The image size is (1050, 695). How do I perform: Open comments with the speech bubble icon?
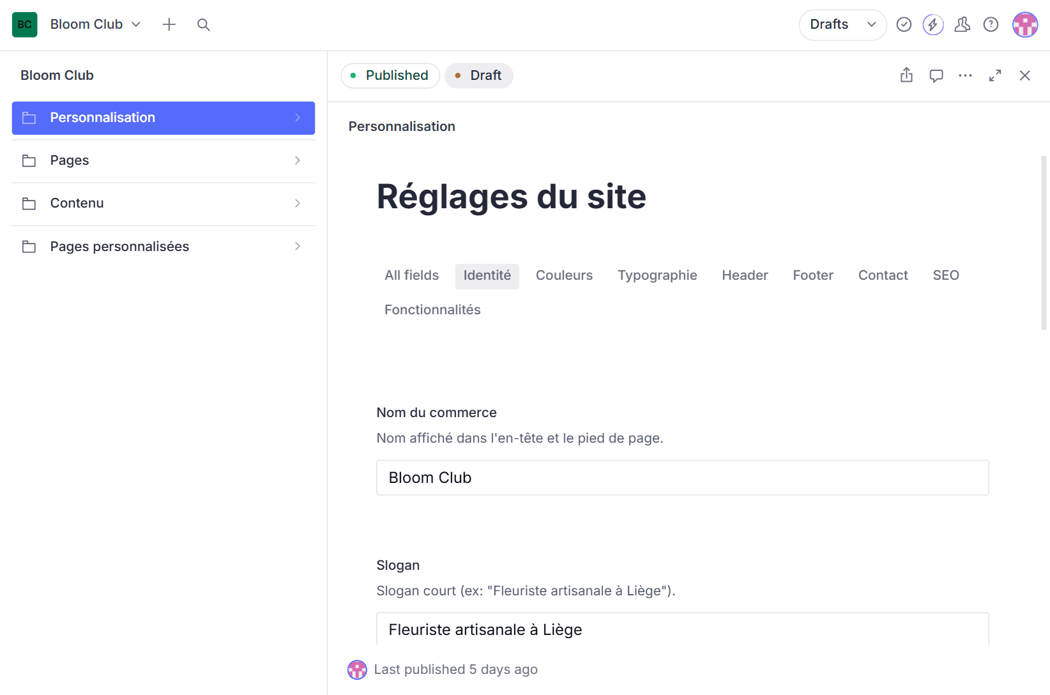click(936, 75)
